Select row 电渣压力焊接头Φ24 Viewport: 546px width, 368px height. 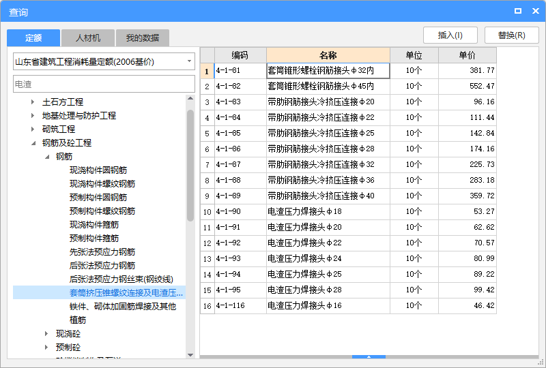tap(328, 258)
